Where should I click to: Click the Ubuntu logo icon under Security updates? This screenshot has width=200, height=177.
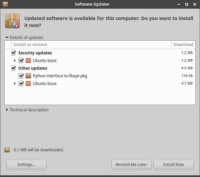[28, 60]
